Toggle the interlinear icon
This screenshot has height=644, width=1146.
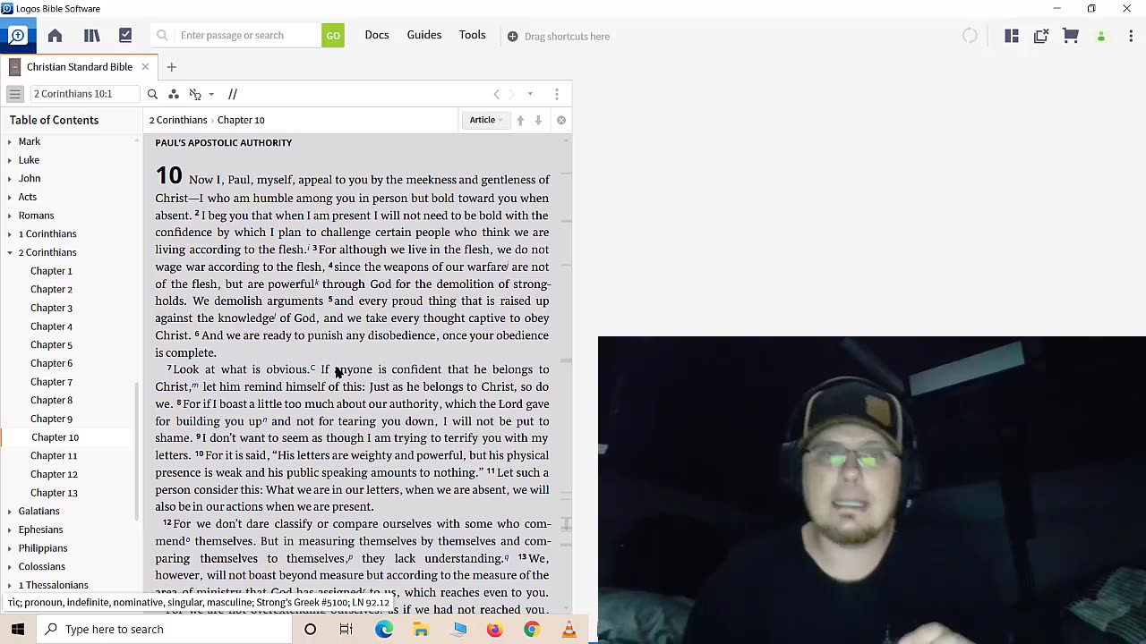point(195,94)
